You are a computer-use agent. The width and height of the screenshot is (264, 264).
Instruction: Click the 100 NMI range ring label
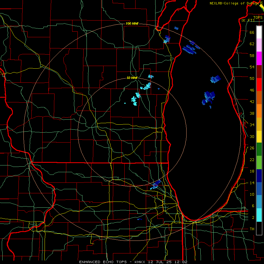point(132,23)
